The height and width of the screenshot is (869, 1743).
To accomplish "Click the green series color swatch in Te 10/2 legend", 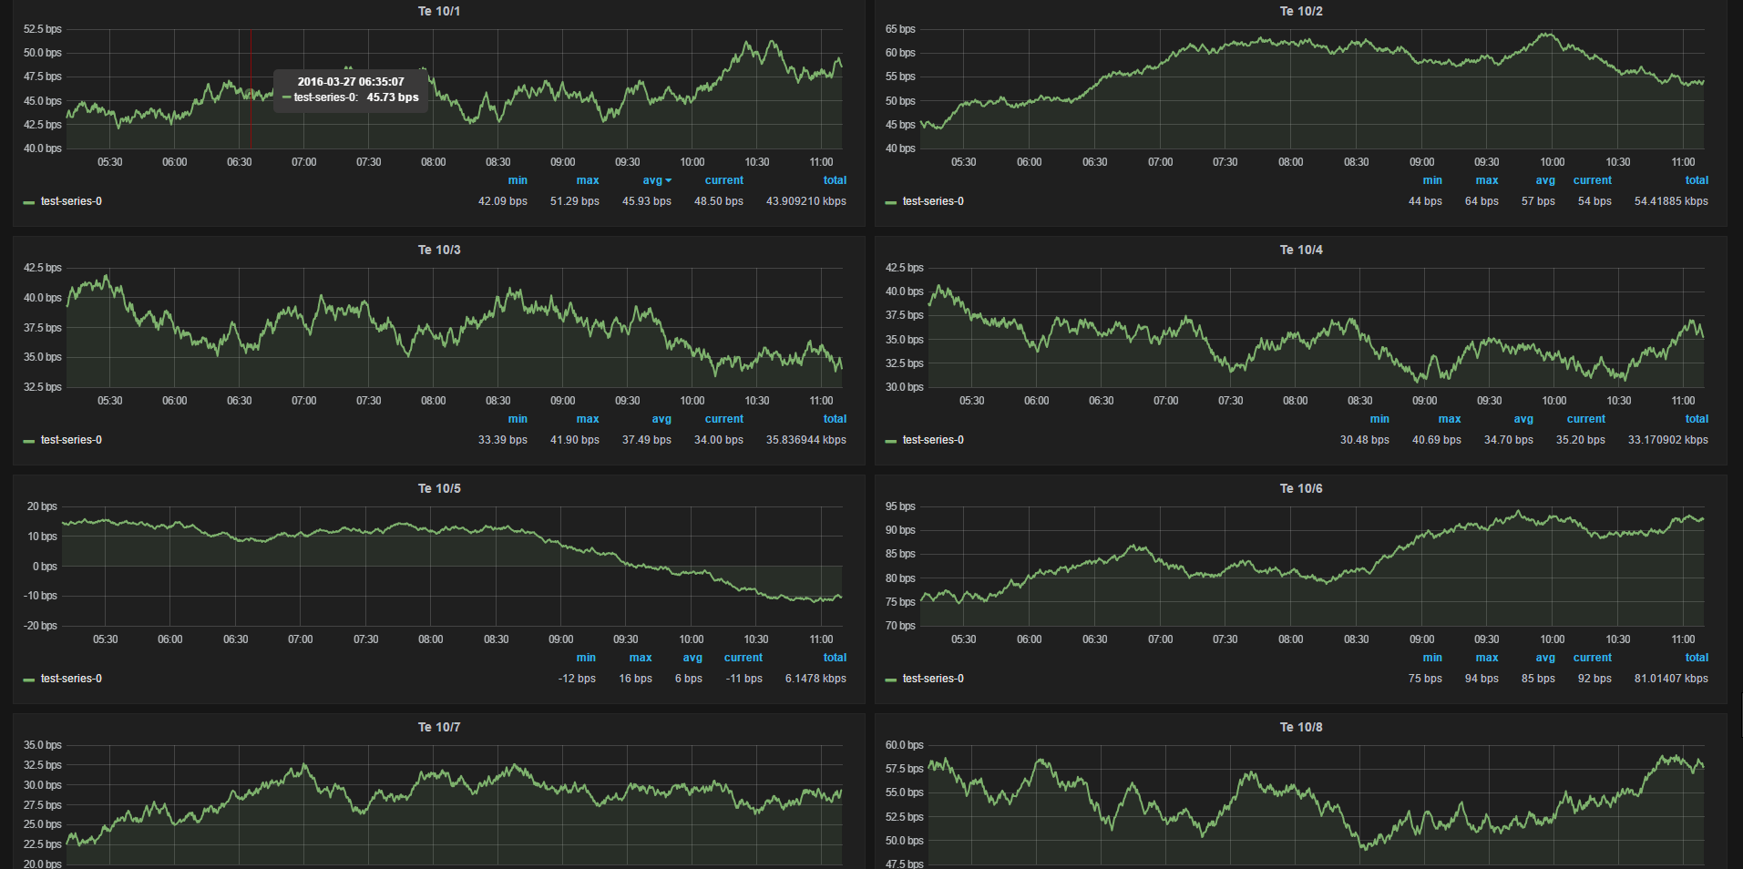I will (x=890, y=202).
